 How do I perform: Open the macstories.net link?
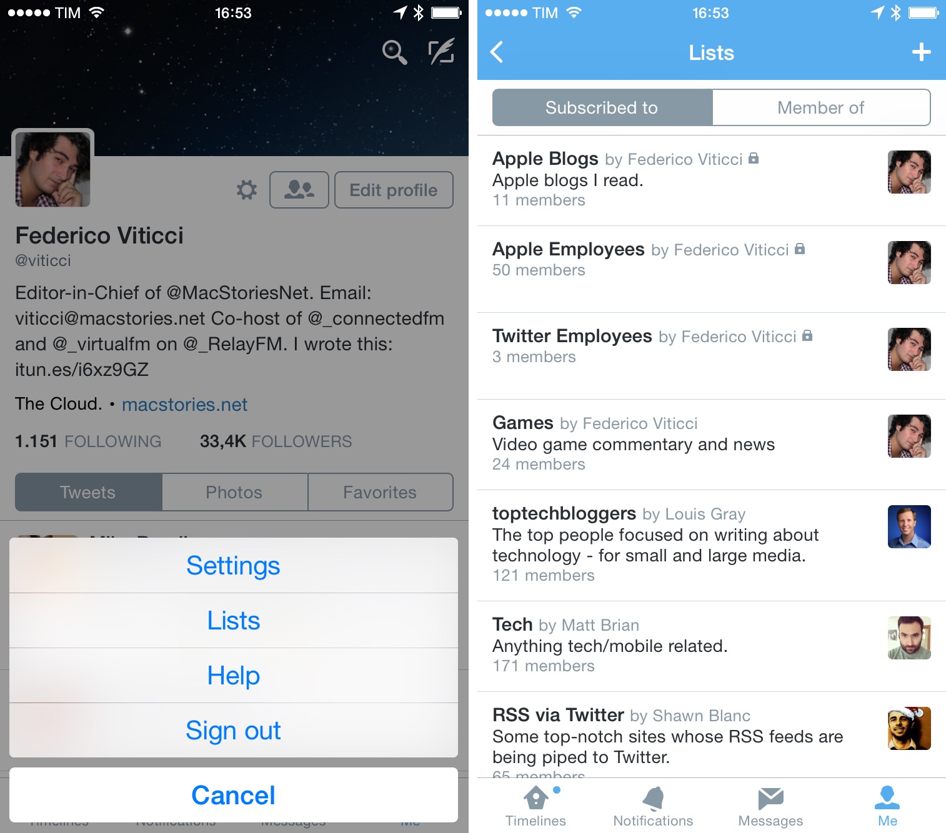pyautogui.click(x=184, y=405)
